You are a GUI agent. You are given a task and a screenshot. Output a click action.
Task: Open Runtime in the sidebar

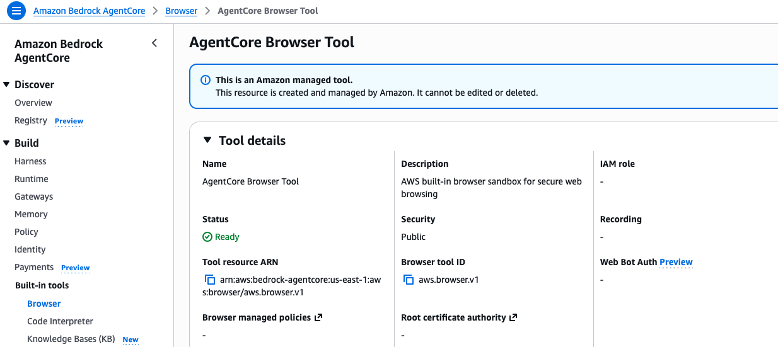pos(32,179)
